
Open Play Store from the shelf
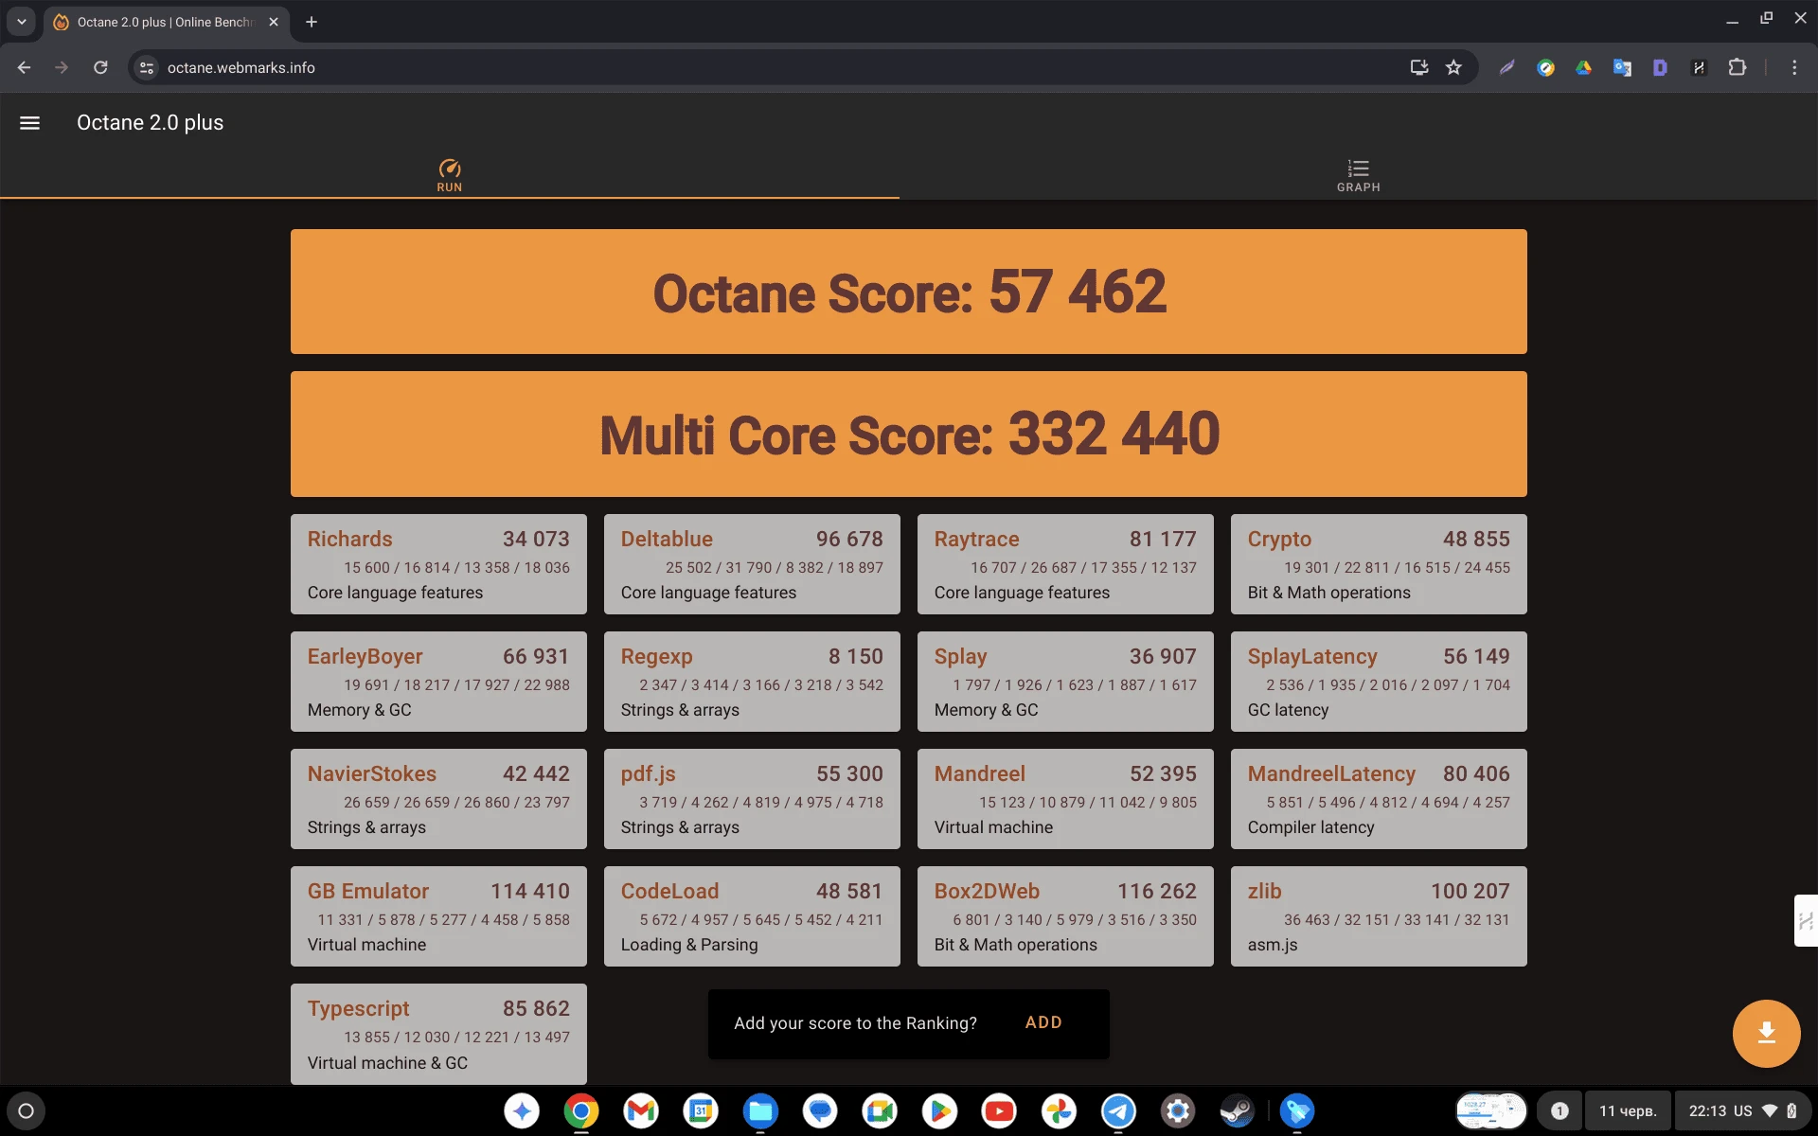tap(939, 1110)
